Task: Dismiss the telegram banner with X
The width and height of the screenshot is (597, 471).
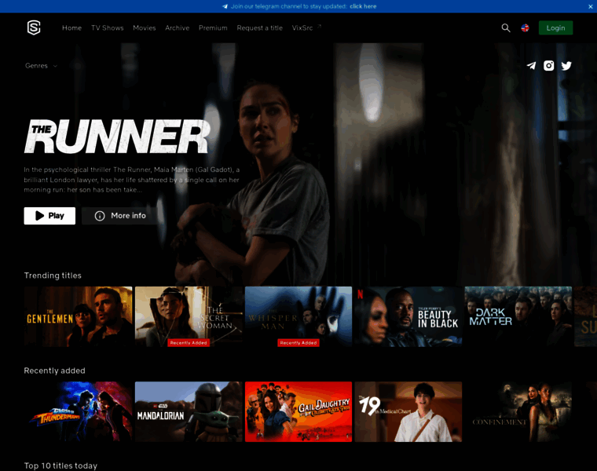Action: point(591,6)
